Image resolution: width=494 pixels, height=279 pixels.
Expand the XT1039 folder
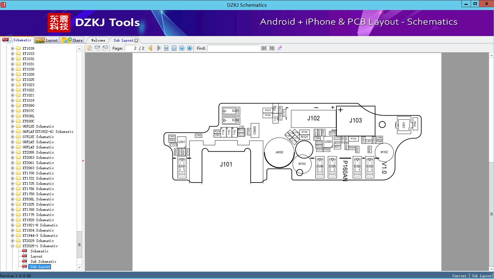point(13,48)
